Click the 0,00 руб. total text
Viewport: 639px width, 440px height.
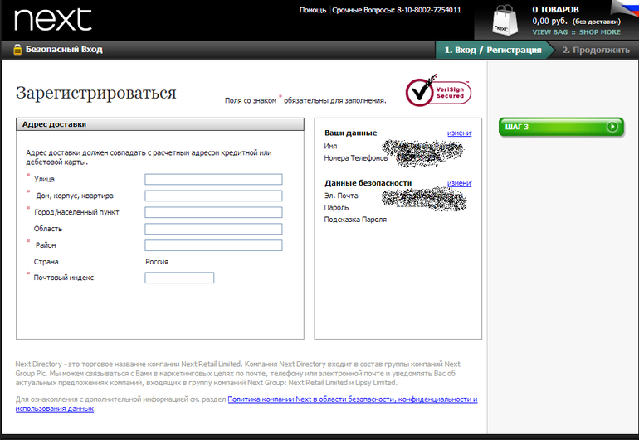coord(549,22)
